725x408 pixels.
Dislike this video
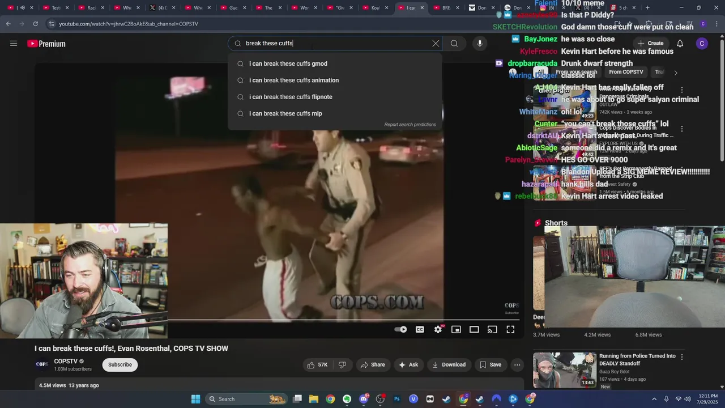[342, 364]
